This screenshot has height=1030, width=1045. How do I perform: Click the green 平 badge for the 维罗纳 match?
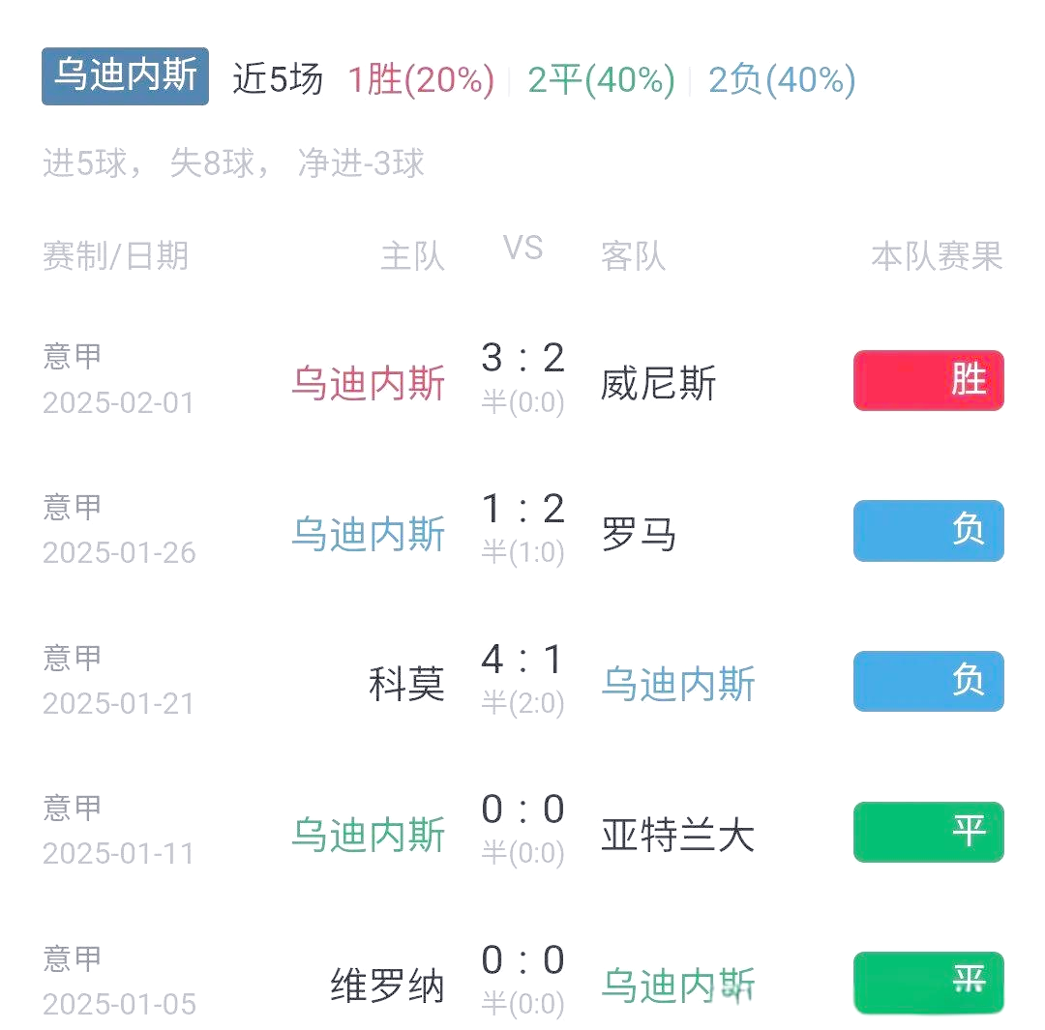927,983
